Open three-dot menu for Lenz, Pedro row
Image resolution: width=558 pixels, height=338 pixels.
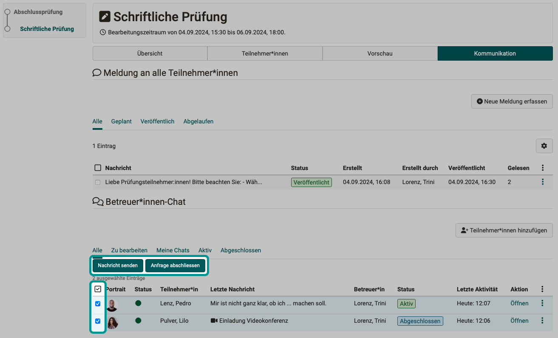(x=542, y=303)
